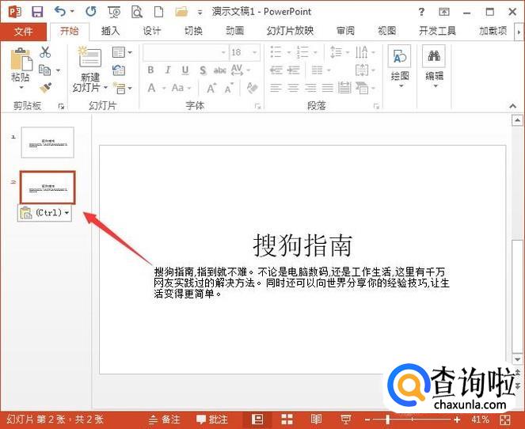
Task: Open Help question mark icon
Action: click(421, 12)
